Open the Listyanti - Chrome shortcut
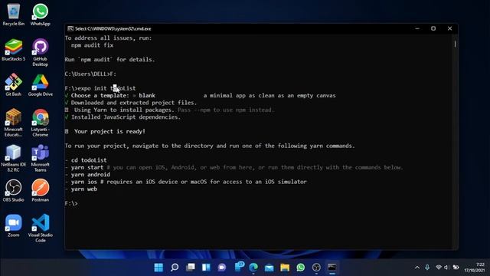 (x=41, y=123)
